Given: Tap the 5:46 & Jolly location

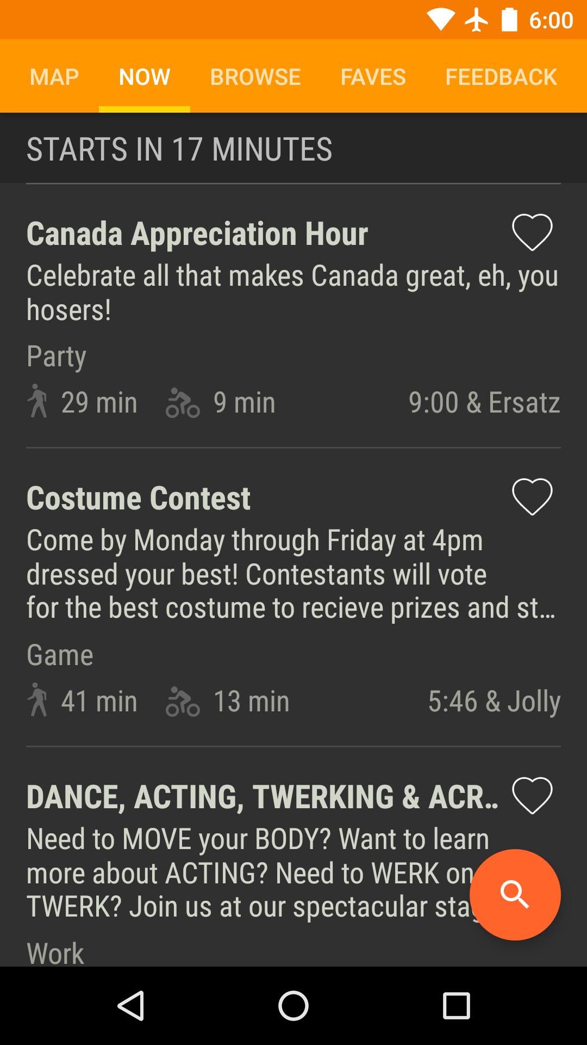Looking at the screenshot, I should coord(494,701).
